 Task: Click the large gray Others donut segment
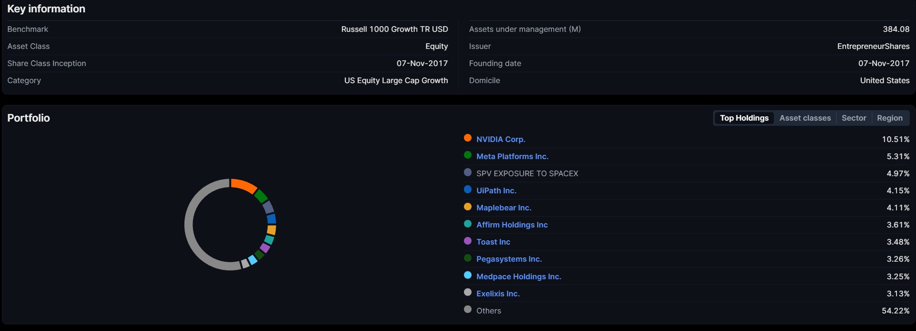(x=189, y=225)
